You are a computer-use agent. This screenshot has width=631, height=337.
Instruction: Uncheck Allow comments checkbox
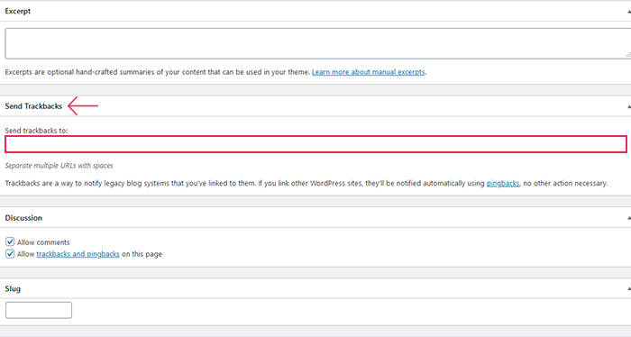(10, 241)
